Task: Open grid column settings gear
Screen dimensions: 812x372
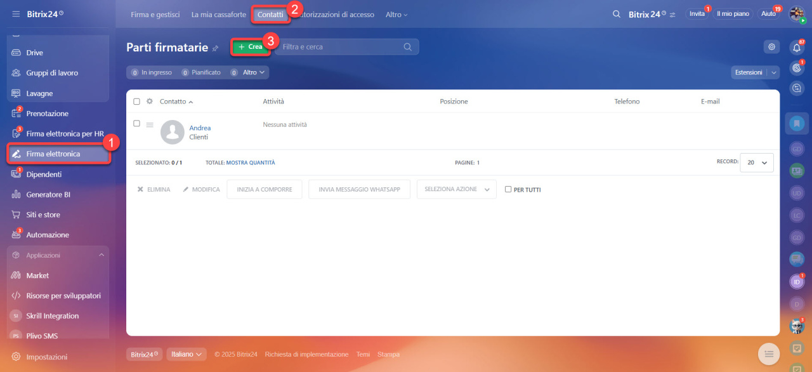Action: pos(150,102)
